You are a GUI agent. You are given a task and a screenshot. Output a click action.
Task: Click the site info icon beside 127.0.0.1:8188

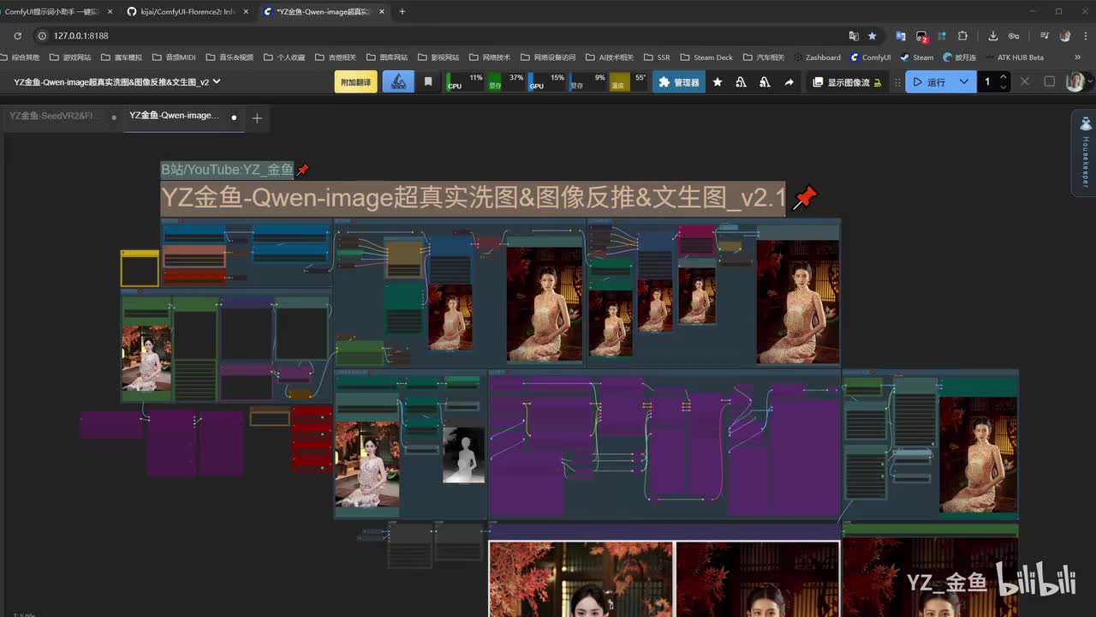(41, 36)
